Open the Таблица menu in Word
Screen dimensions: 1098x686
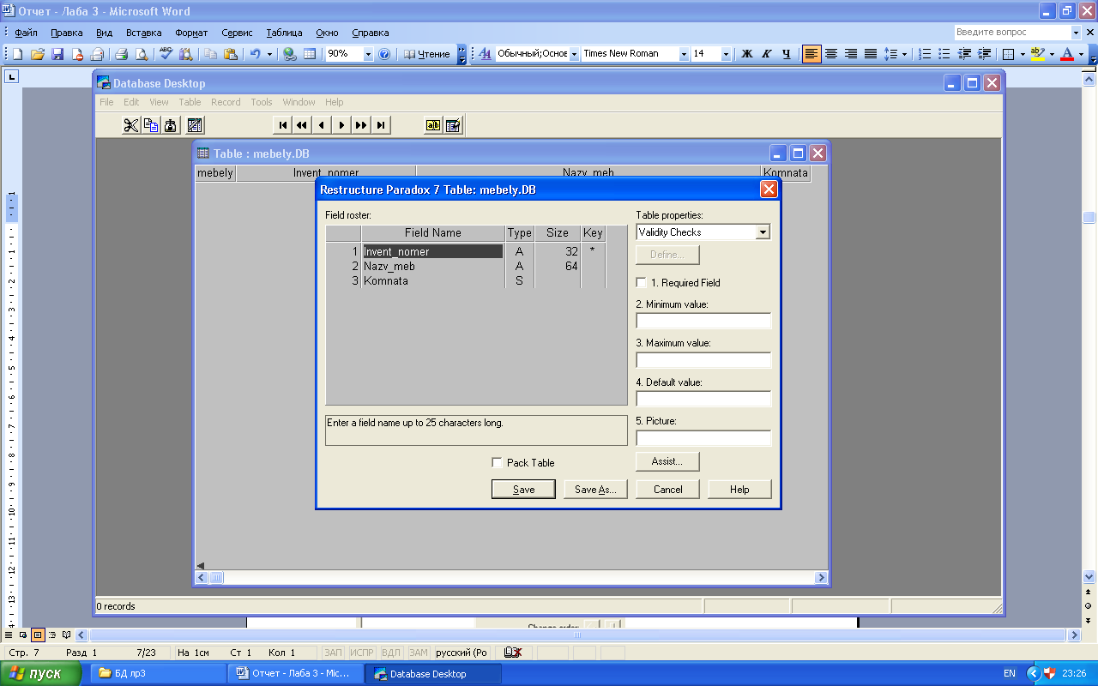point(284,33)
